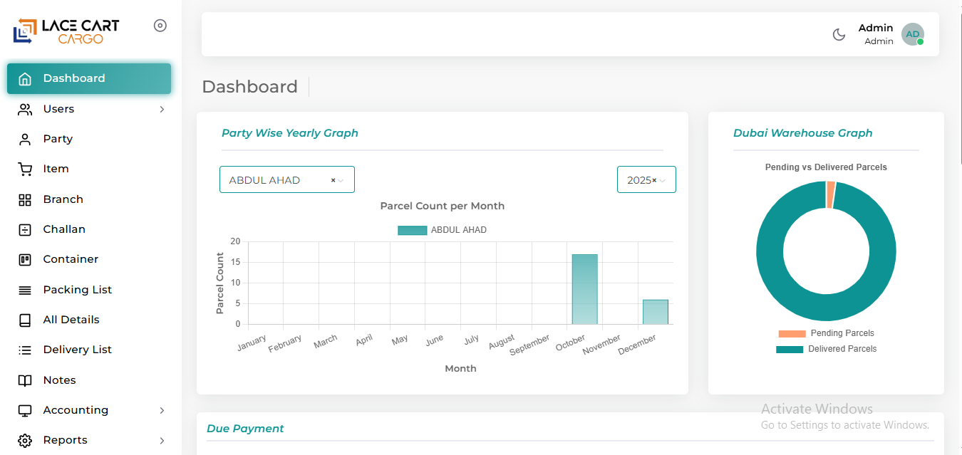
Task: Click the Branch grid icon
Action: 25,199
